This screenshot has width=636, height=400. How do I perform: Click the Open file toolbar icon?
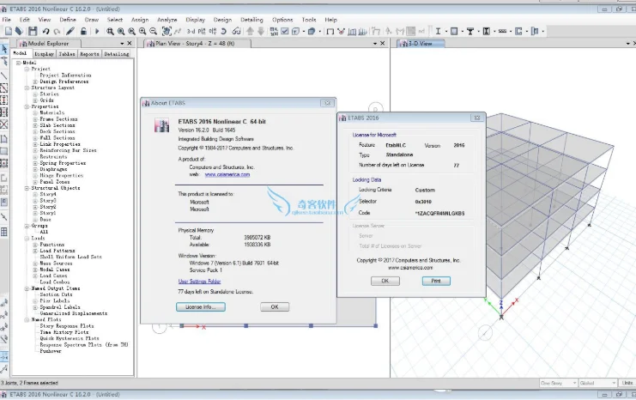pyautogui.click(x=19, y=31)
